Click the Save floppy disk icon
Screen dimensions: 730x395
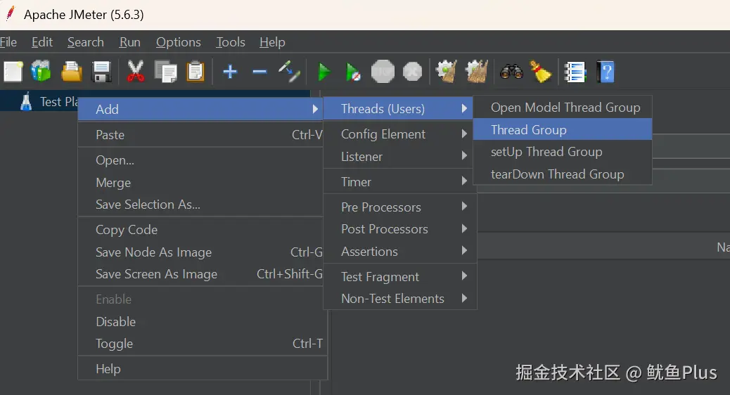click(x=102, y=71)
